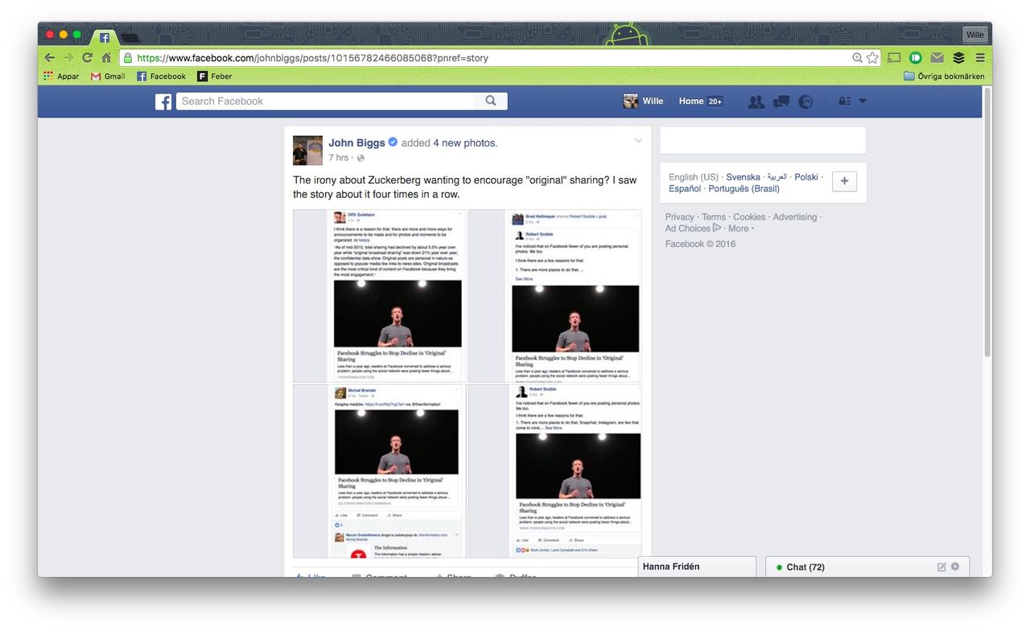
Task: Open Facebook notifications globe icon
Action: [x=805, y=101]
